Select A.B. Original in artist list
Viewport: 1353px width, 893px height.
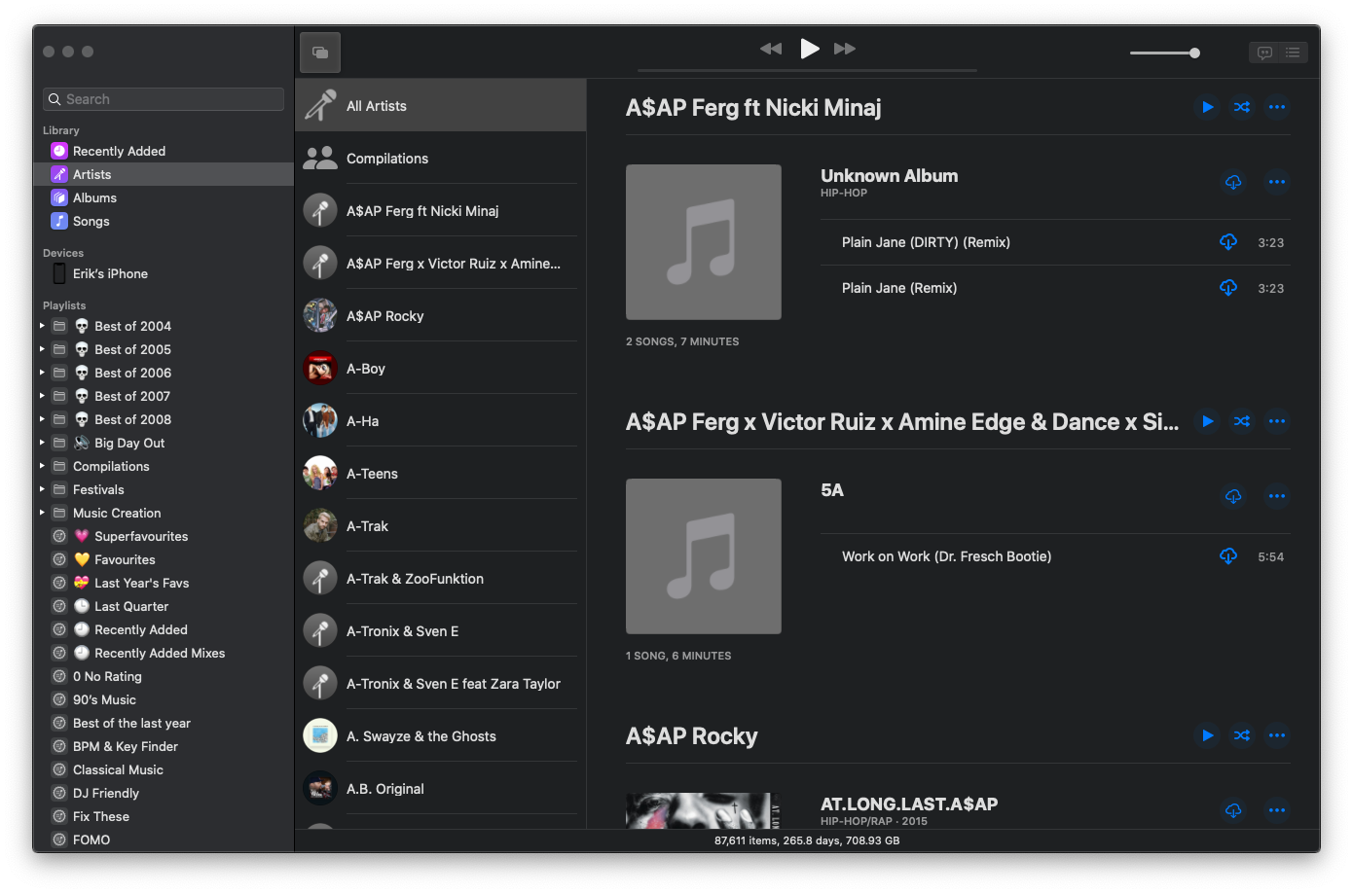click(440, 789)
